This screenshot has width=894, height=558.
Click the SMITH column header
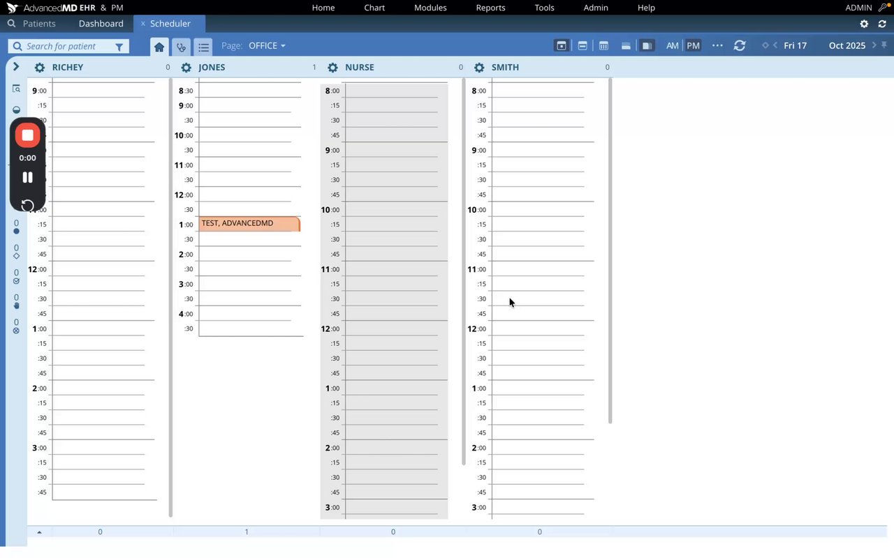pos(505,68)
